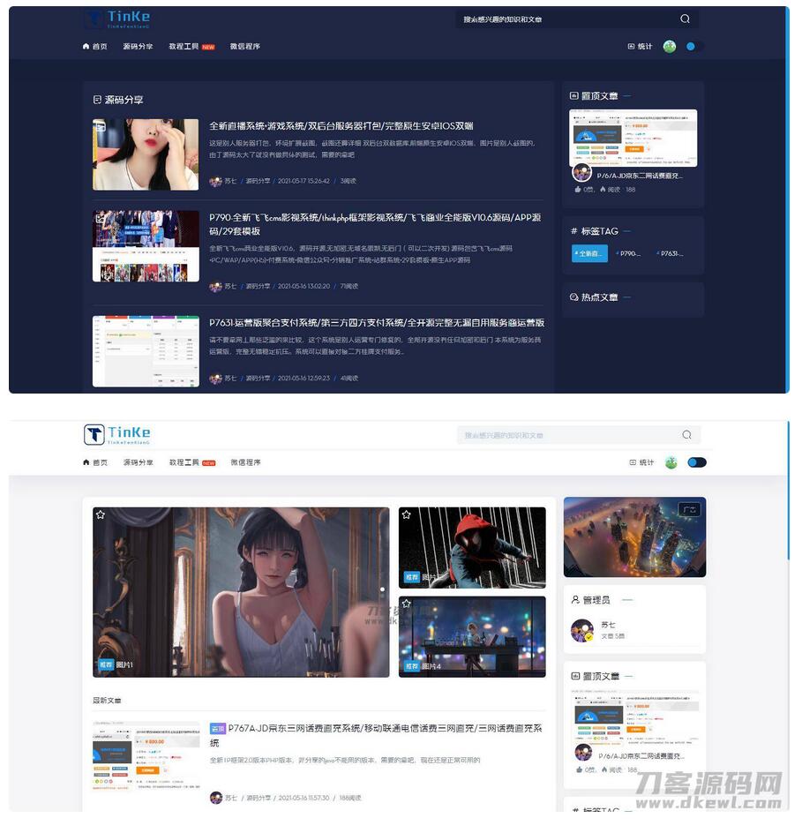Open the live streaming article thumbnail in dark list

click(146, 154)
